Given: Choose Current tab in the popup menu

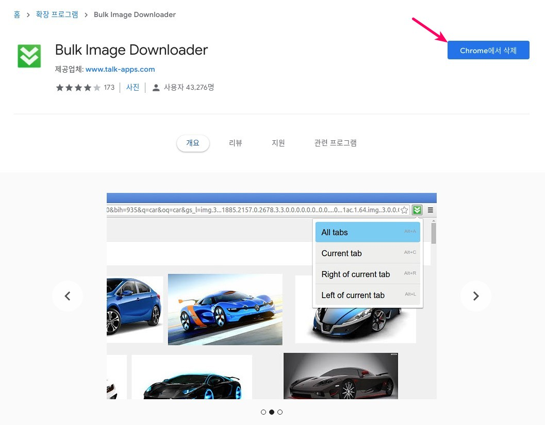Looking at the screenshot, I should [368, 253].
